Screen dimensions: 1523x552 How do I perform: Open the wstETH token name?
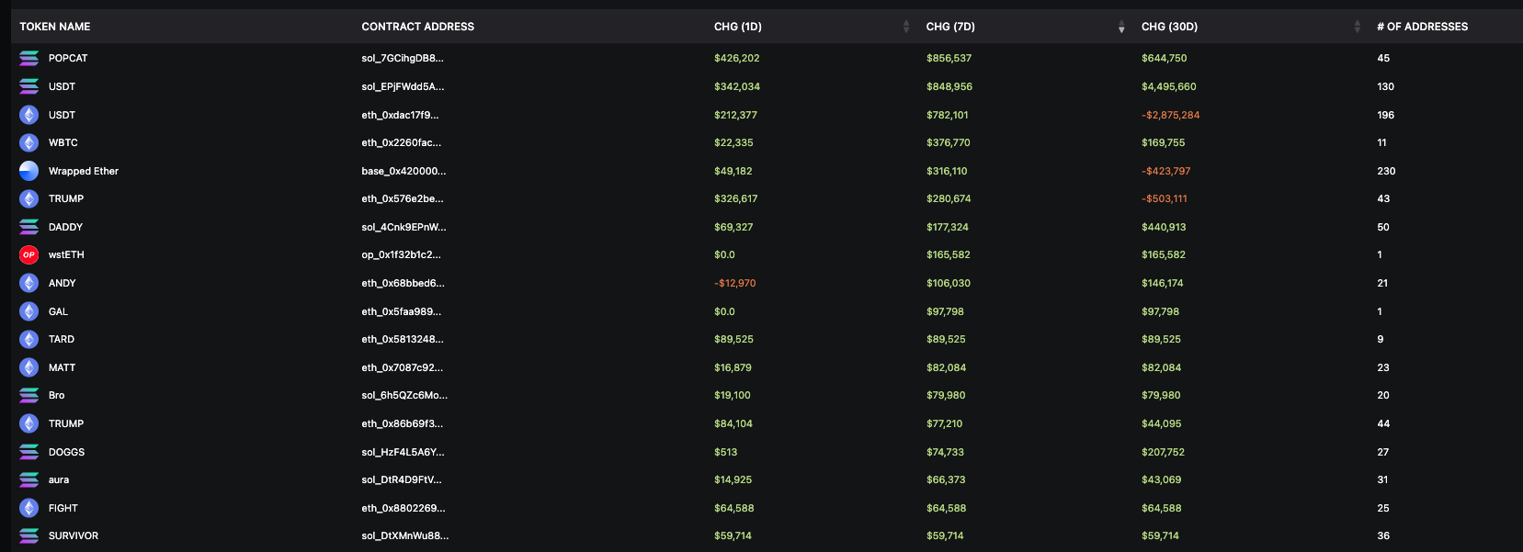(66, 254)
